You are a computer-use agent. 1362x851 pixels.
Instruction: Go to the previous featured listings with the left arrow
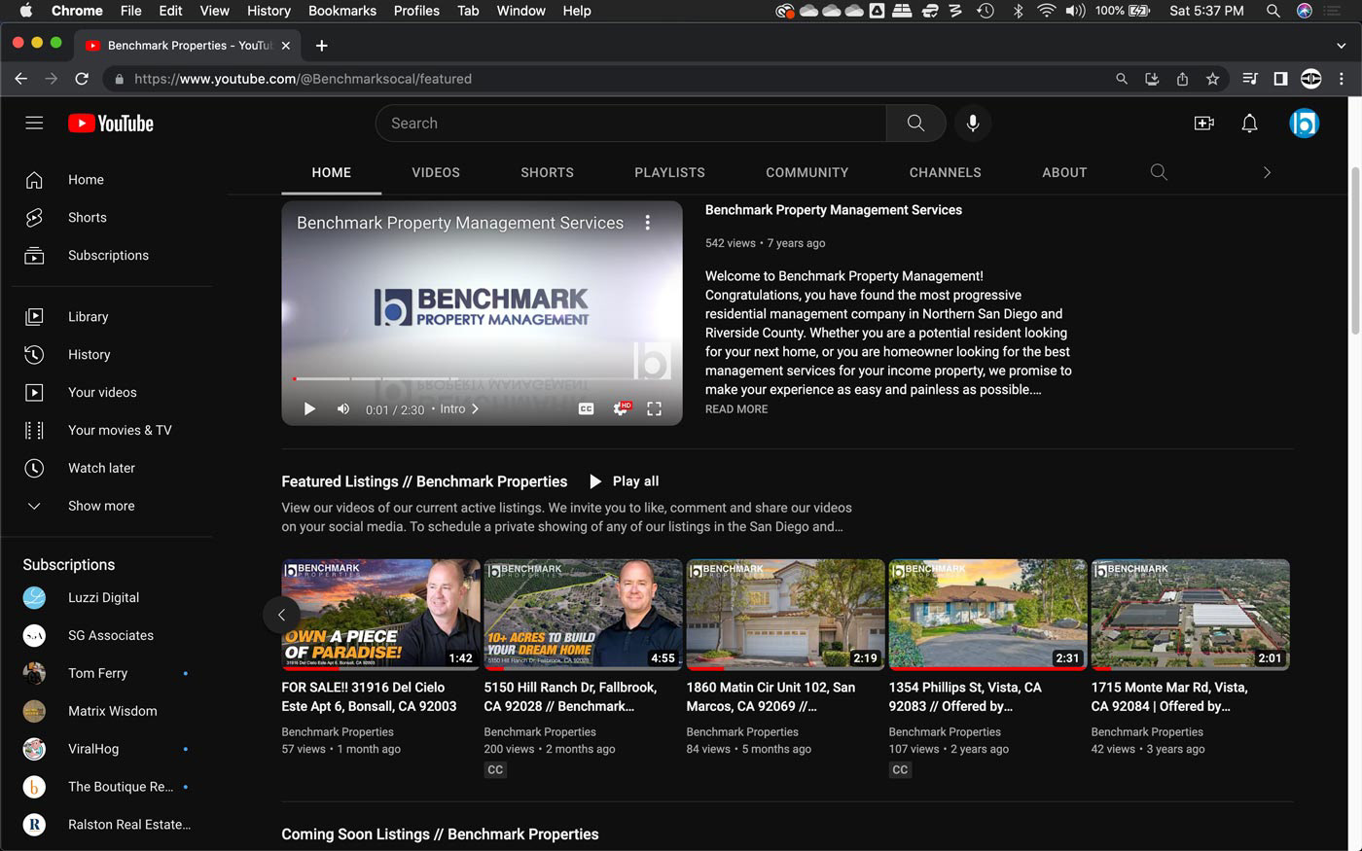[281, 615]
